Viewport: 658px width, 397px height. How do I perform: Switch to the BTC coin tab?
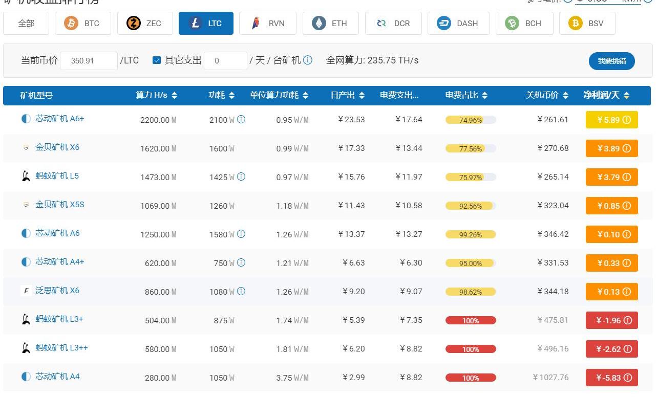83,24
